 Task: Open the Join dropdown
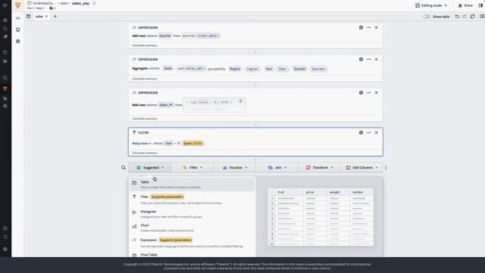pyautogui.click(x=277, y=168)
